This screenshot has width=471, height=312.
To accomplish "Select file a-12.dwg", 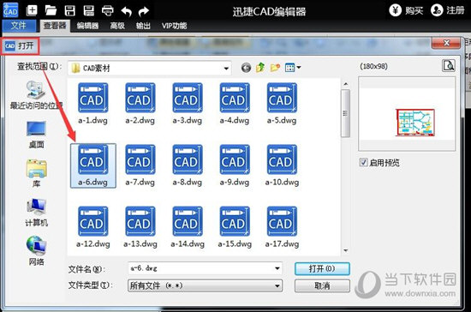I will point(92,227).
